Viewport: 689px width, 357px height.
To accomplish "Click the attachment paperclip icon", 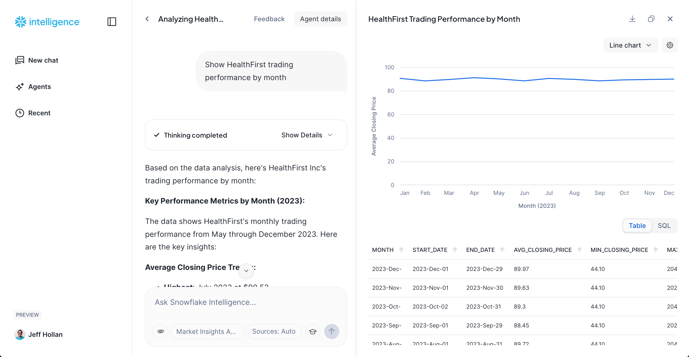I will point(161,331).
